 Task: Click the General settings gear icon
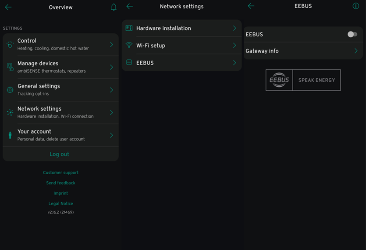(x=10, y=90)
